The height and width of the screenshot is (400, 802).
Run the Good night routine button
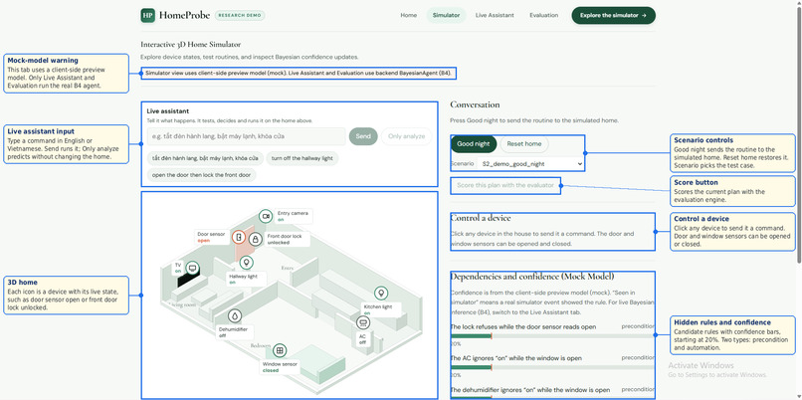coord(474,144)
